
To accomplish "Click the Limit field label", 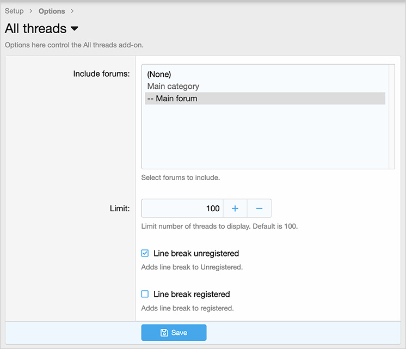I will (119, 208).
